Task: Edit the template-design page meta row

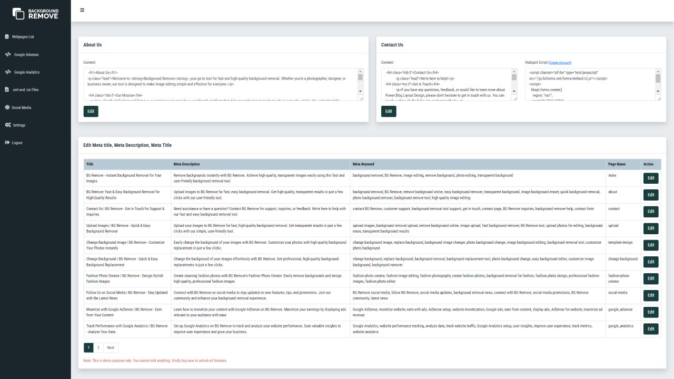Action: tap(651, 245)
